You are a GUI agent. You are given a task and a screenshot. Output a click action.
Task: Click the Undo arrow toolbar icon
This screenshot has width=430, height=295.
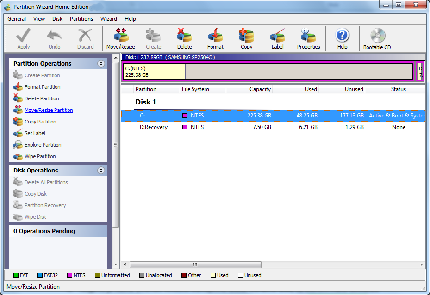pyautogui.click(x=54, y=35)
